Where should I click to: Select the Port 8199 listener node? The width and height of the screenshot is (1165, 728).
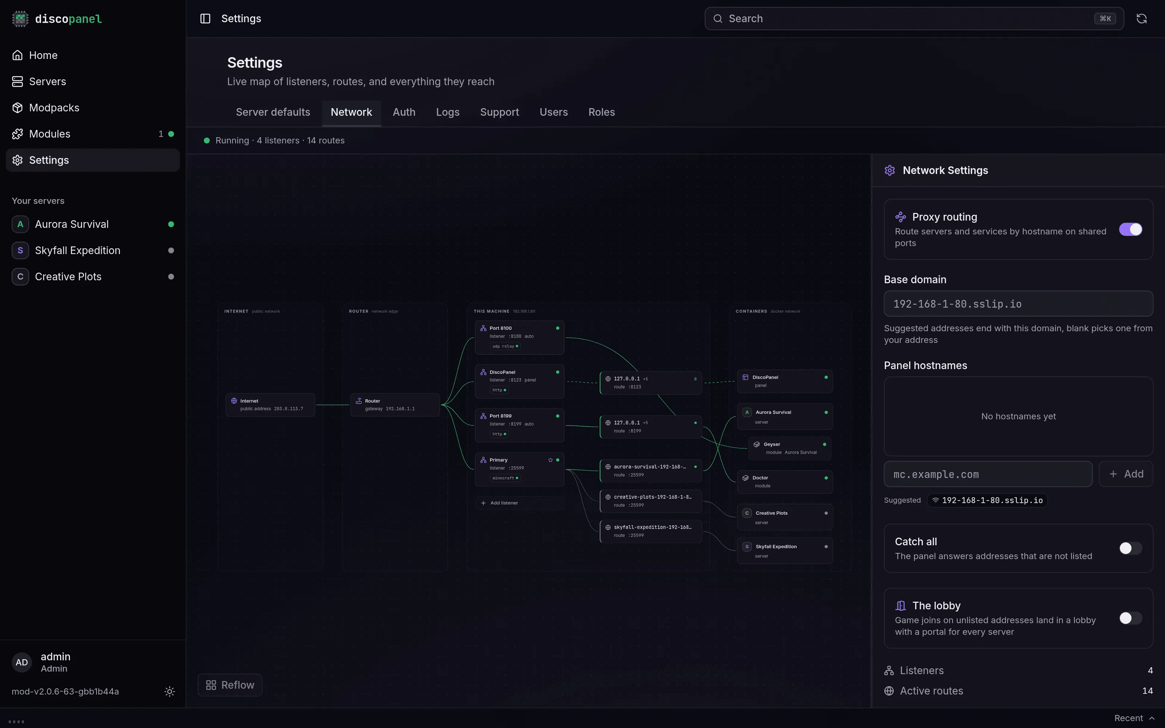click(520, 425)
